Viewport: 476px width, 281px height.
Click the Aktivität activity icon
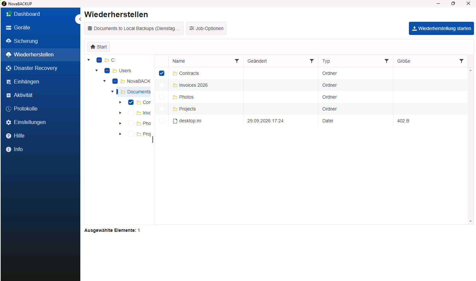(9, 95)
